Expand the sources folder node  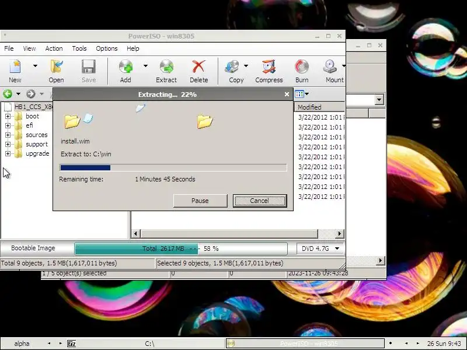[x=8, y=135]
